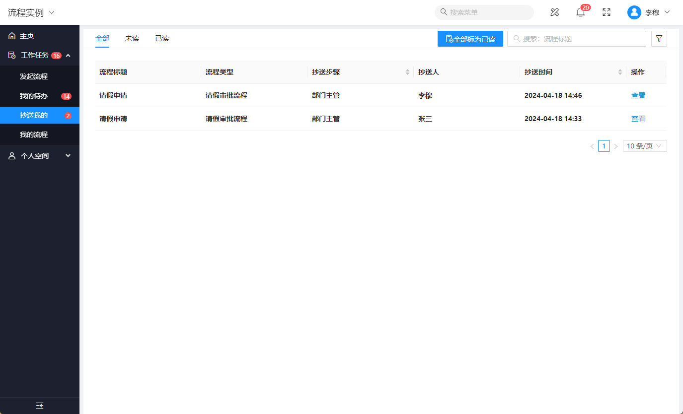Click the 全部标为已读 button

(470, 39)
